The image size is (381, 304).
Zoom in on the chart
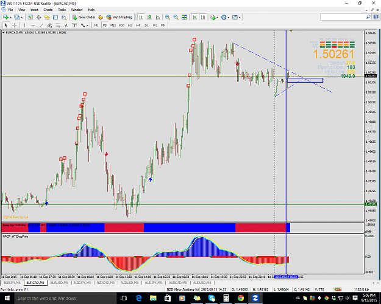click(168, 17)
